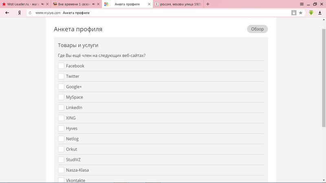326x183 pixels.
Task: Tick the XING checkbox
Action: pyautogui.click(x=61, y=118)
